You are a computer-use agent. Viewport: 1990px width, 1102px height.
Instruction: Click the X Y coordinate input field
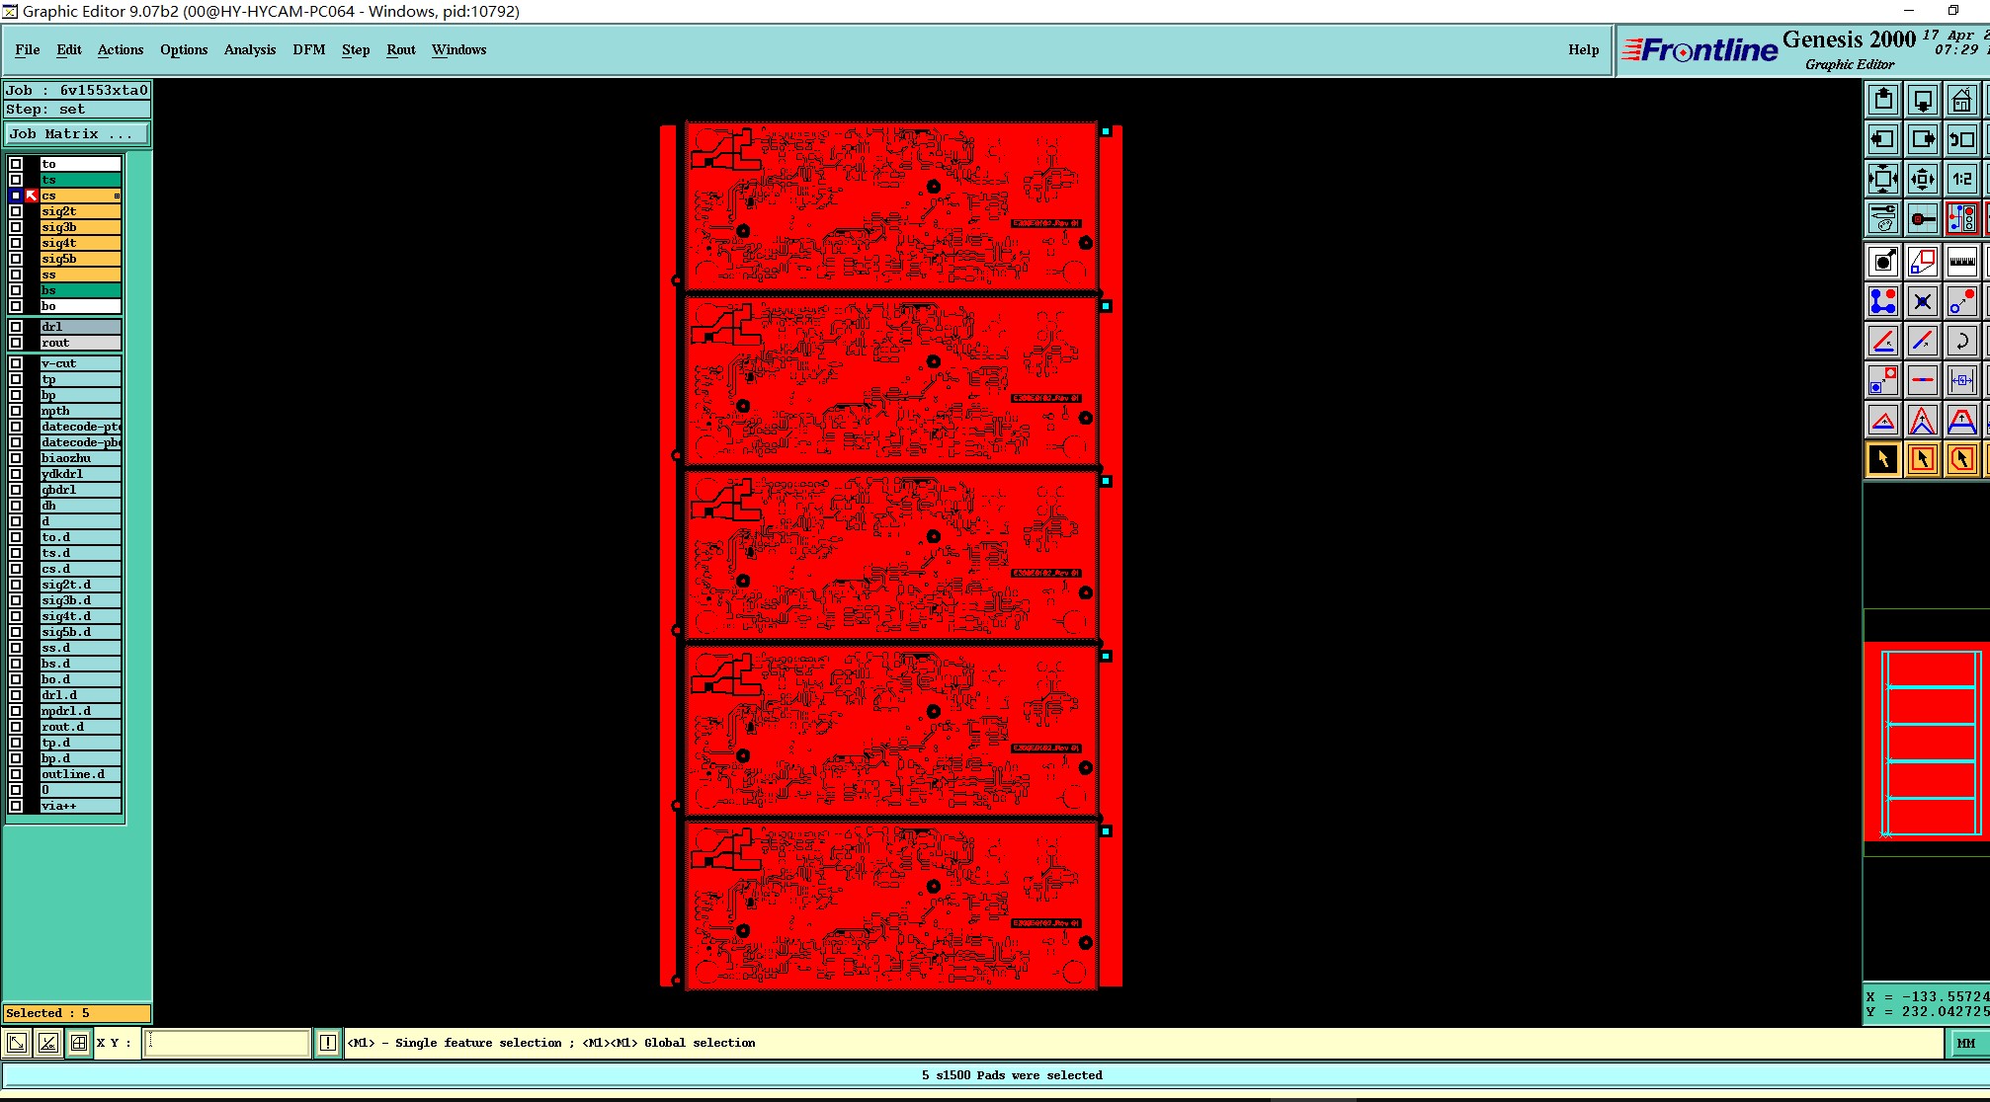[x=226, y=1043]
